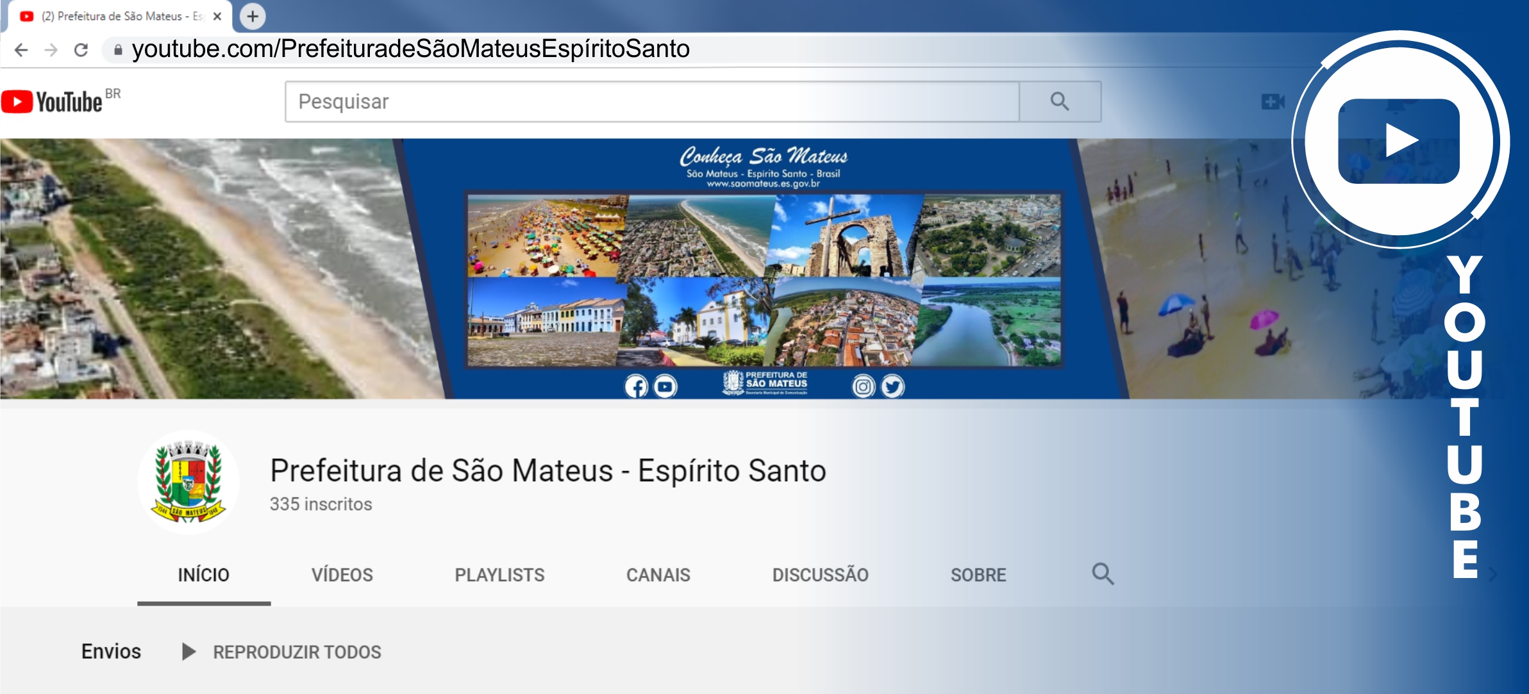Viewport: 1529px width, 694px height.
Task: Open a new browser tab
Action: 253,16
